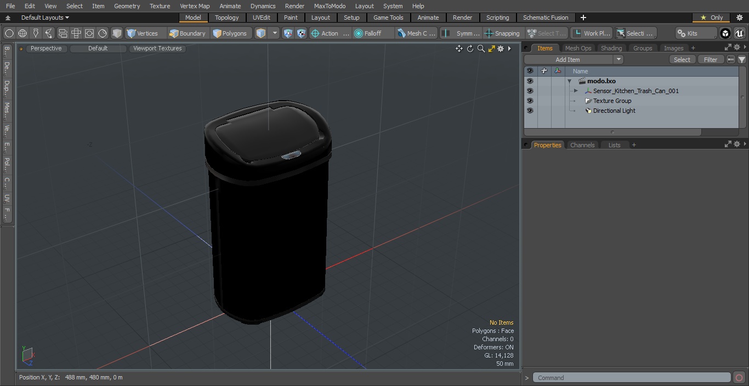Toggle the small dot left of Perspective
Image resolution: width=749 pixels, height=386 pixels.
tap(21, 49)
